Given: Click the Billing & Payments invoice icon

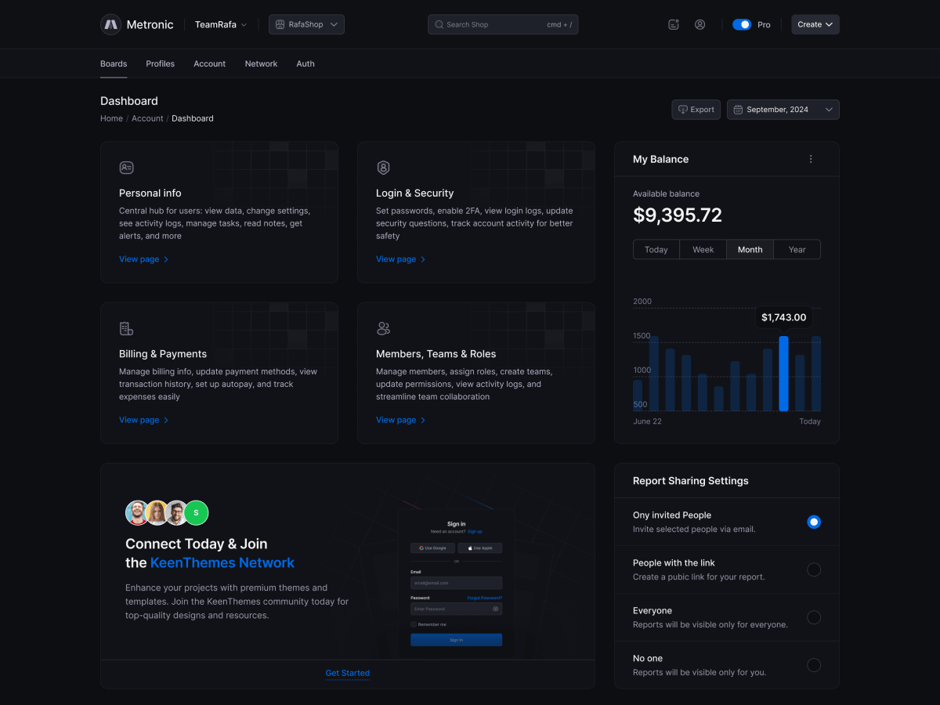Looking at the screenshot, I should coord(127,328).
